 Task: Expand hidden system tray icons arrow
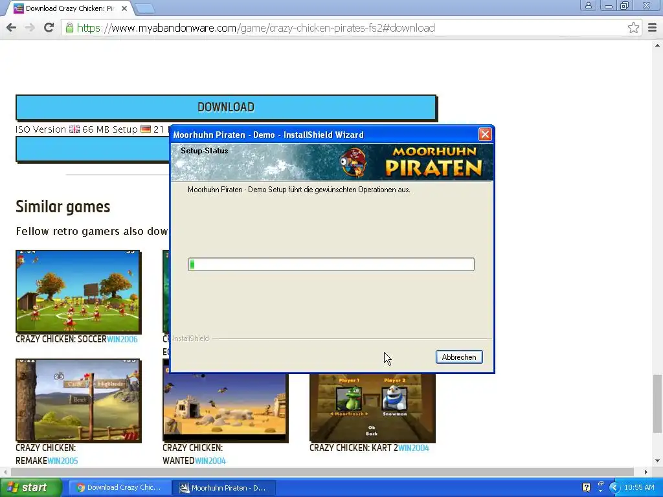[614, 488]
